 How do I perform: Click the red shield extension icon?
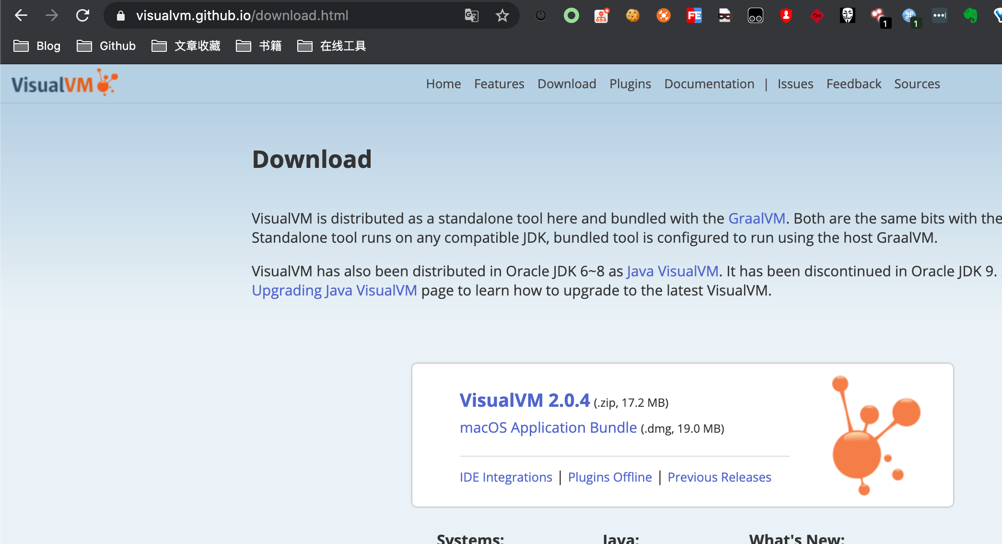[x=786, y=16]
